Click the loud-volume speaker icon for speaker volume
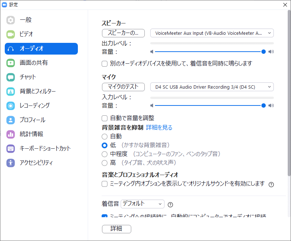Screen dimensions: 291x241 pos(271,52)
